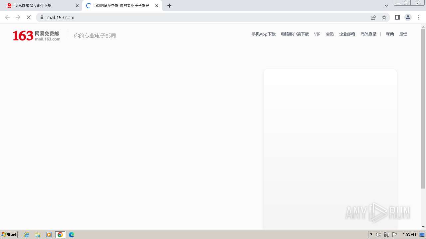Select the 163网易免费邮 tab

122,6
